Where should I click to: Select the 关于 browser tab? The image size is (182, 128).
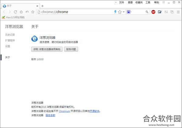click(21, 6)
